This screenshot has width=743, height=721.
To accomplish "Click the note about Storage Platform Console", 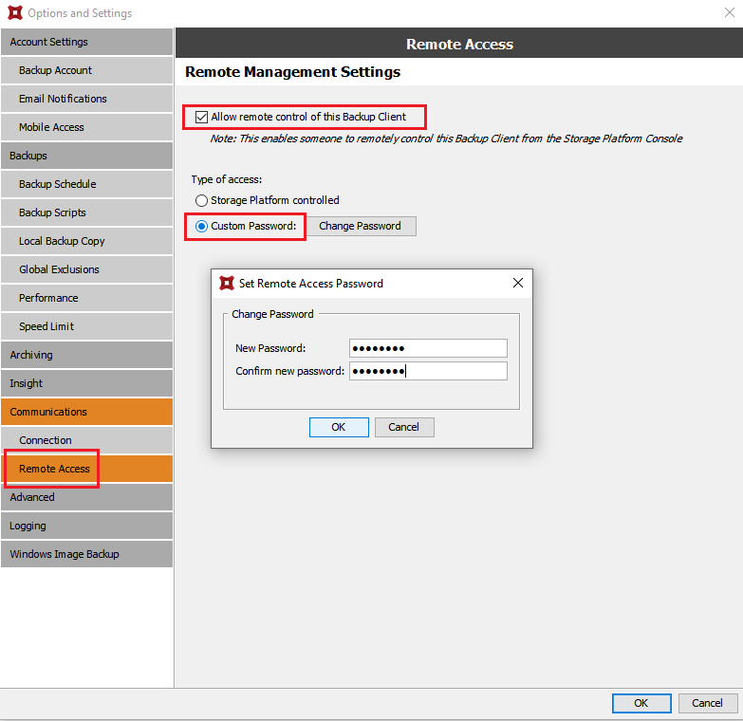I will click(446, 139).
